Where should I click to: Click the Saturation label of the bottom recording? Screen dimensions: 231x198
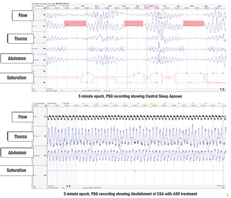point(17,170)
